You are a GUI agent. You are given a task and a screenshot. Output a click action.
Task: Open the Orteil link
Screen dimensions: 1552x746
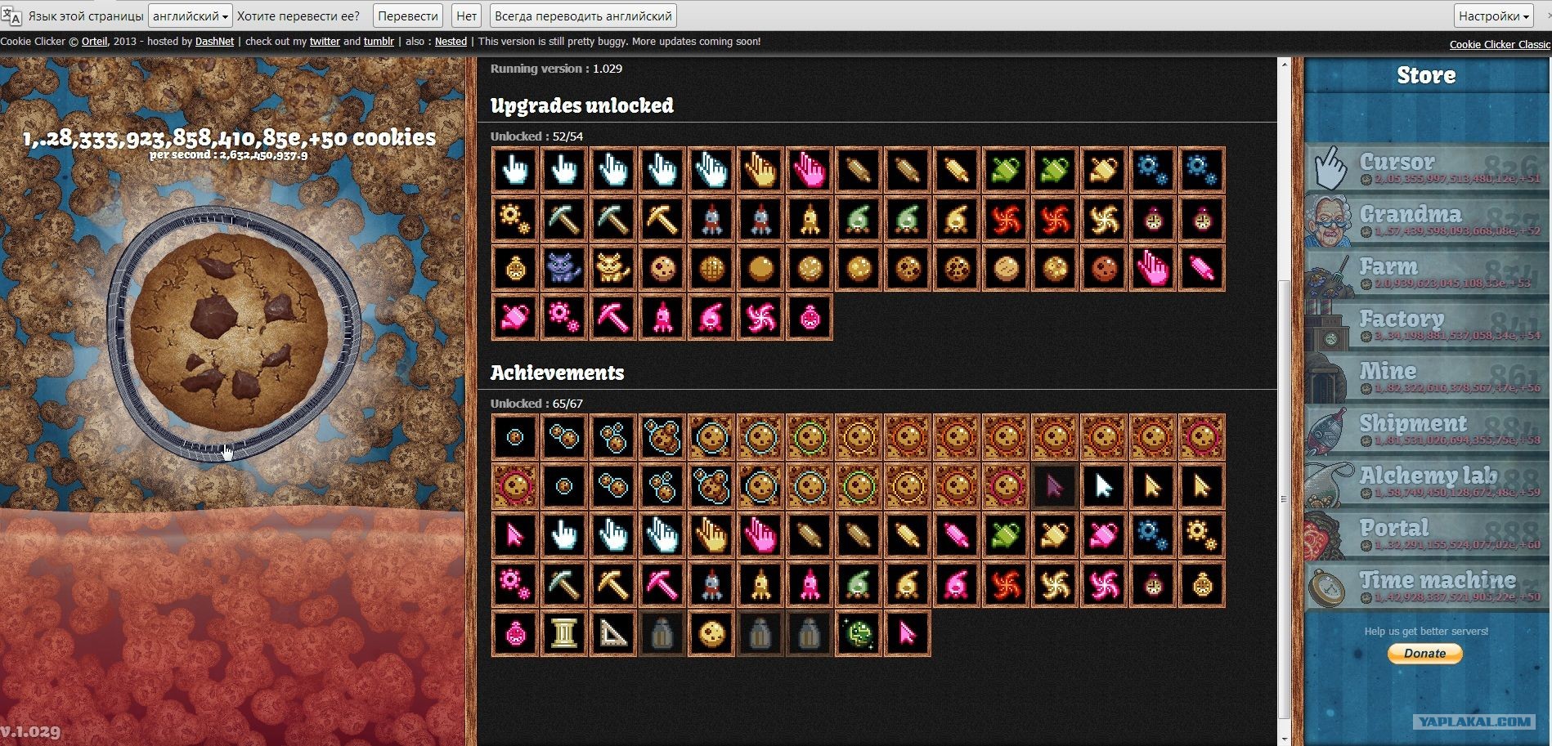click(94, 42)
